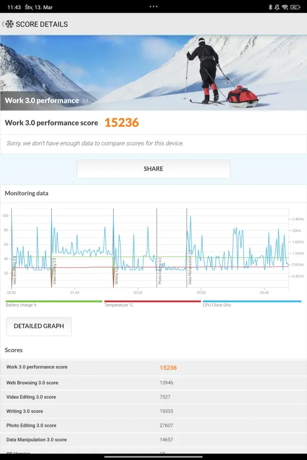Select the Photo Editing 3.0 score row
The width and height of the screenshot is (307, 460).
point(153,426)
